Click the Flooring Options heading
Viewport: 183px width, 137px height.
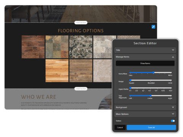point(81,31)
